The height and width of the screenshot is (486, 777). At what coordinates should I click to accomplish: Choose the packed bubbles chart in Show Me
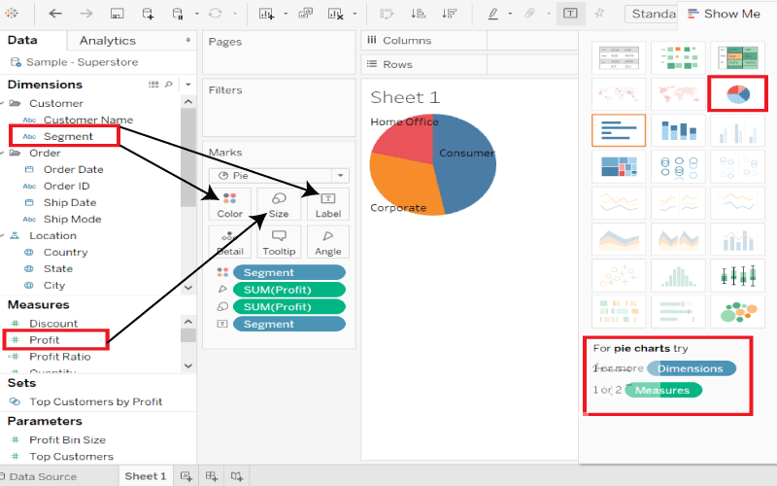point(738,312)
